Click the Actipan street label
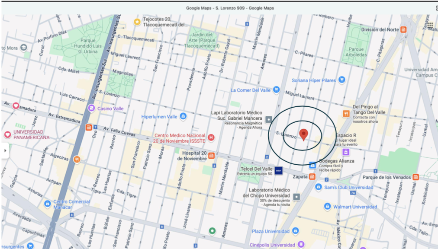Screen dimensions: 438x249 (x=53, y=182)
